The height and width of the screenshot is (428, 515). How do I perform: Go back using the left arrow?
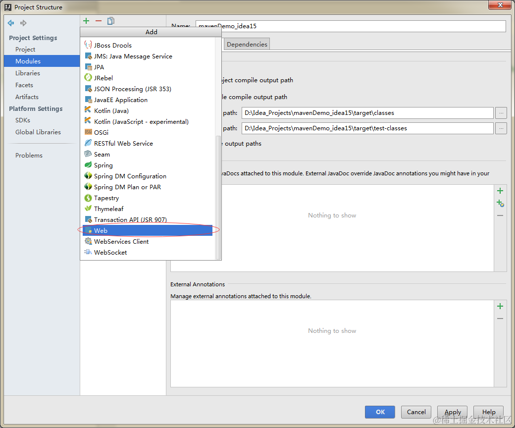pyautogui.click(x=11, y=23)
